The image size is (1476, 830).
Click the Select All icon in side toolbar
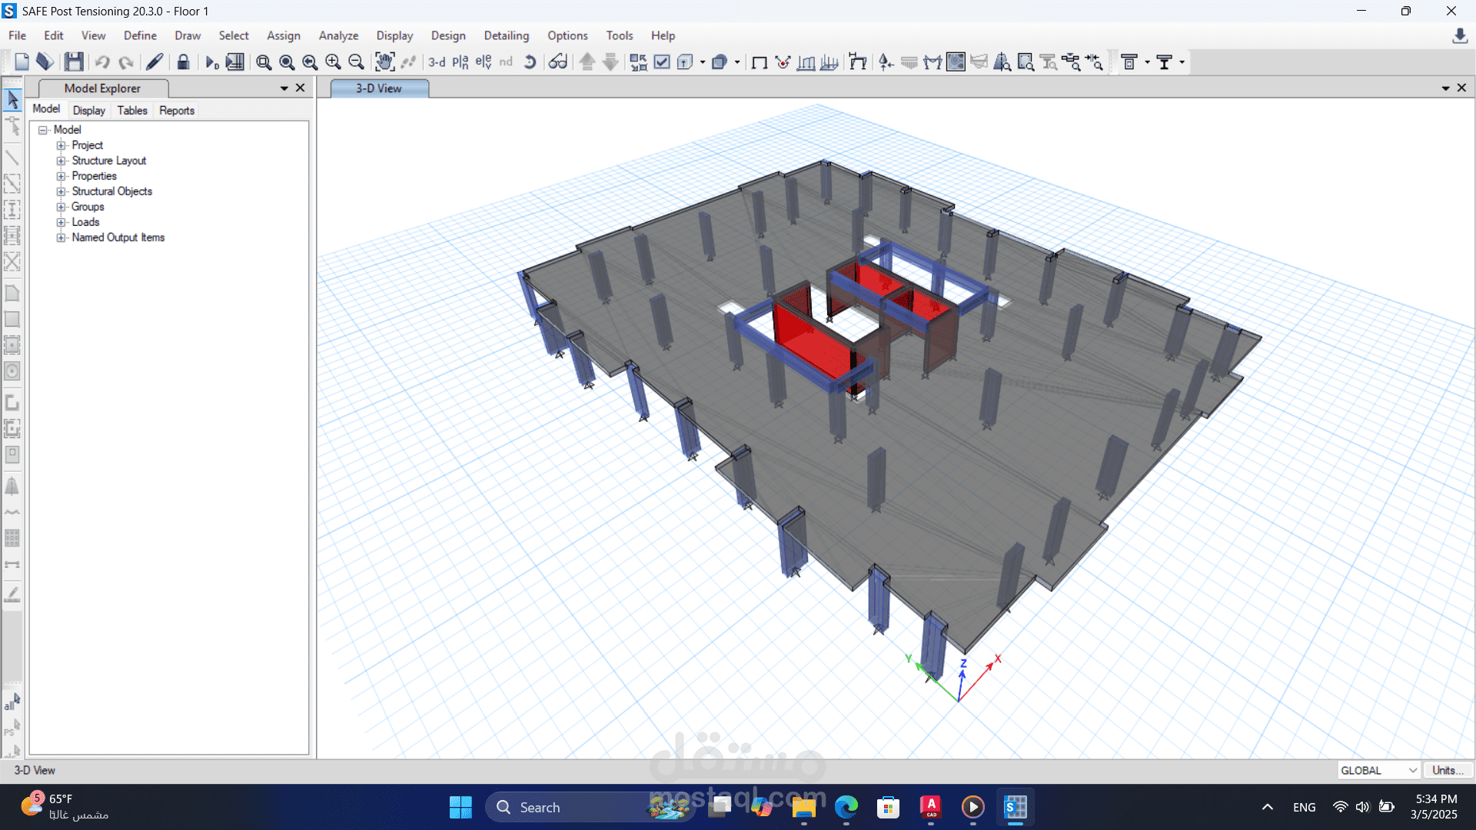click(x=12, y=702)
